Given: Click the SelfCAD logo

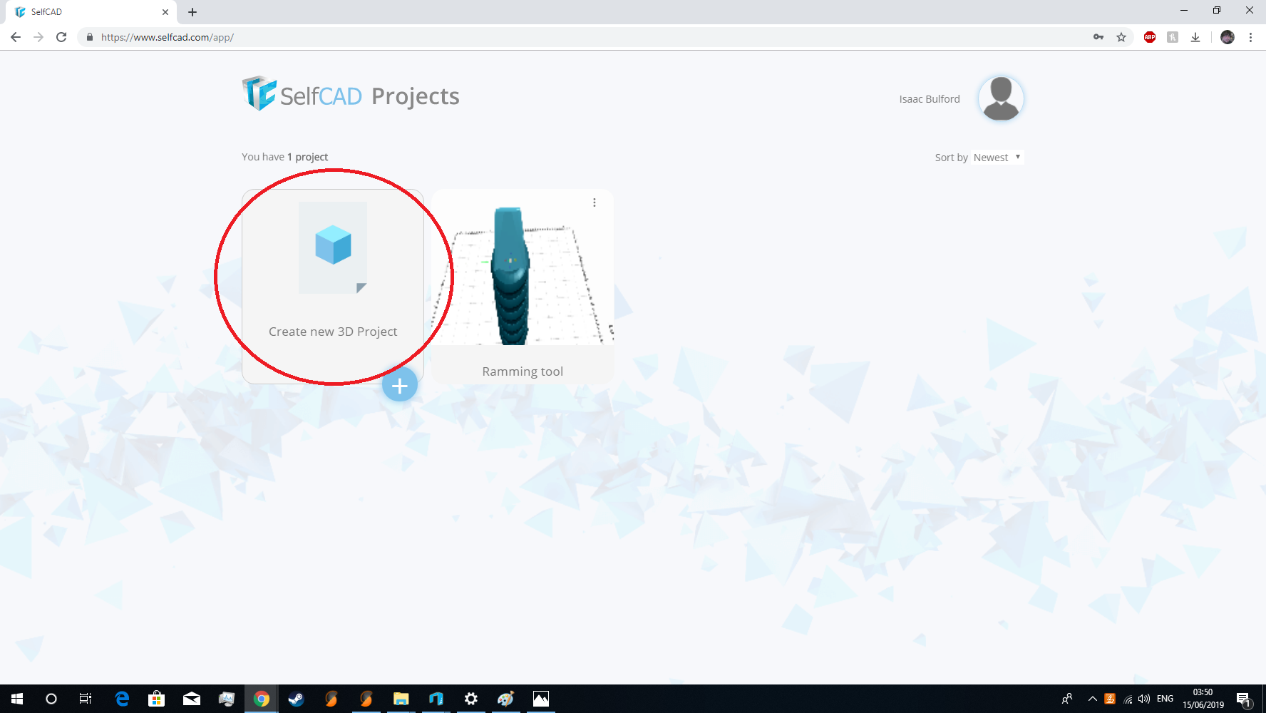Looking at the screenshot, I should click(302, 94).
